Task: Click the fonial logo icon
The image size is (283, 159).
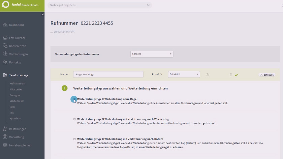Action: [x=6, y=4]
